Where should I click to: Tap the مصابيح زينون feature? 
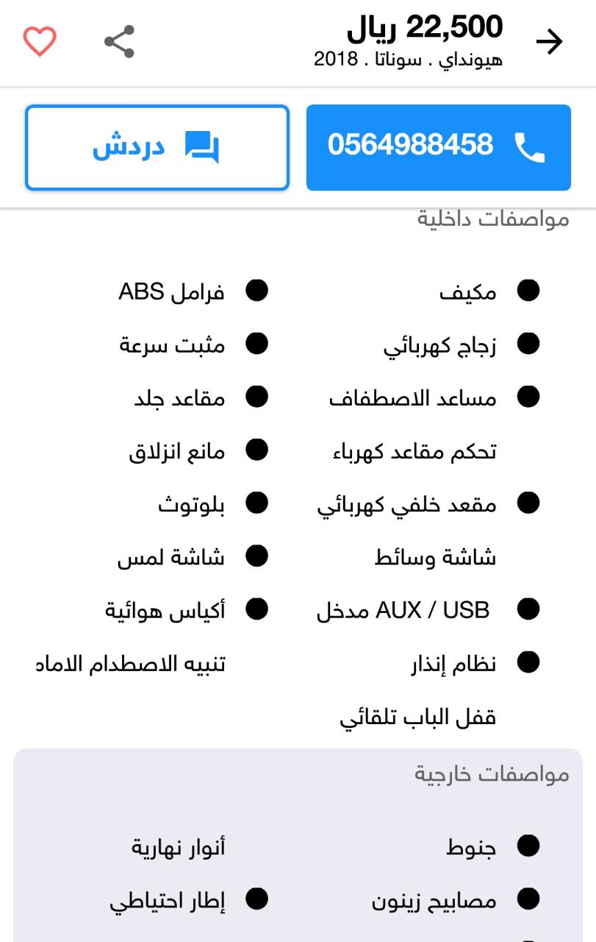434,901
